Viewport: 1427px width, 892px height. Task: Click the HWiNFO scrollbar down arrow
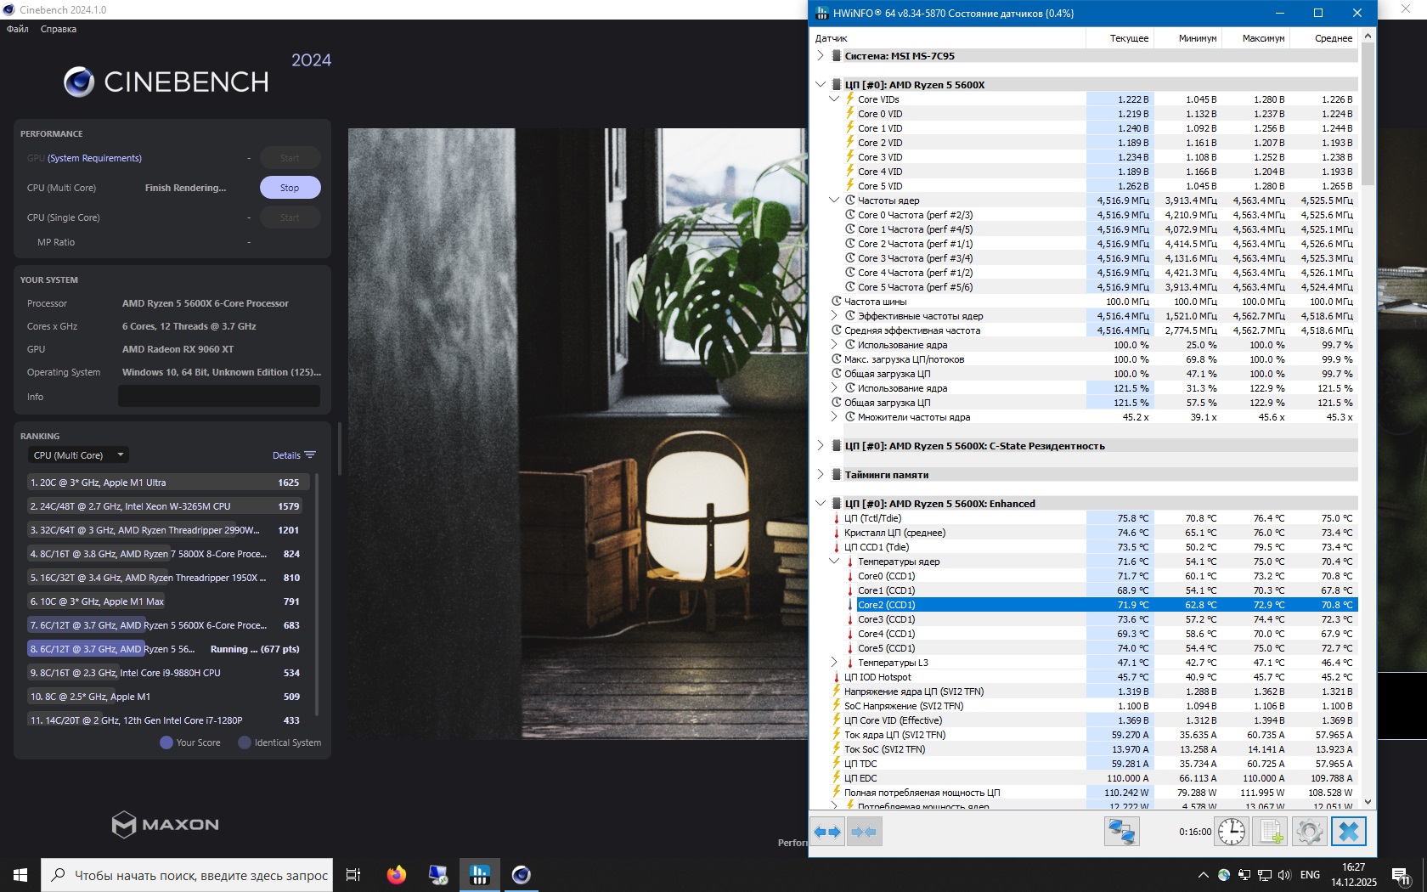tap(1368, 801)
